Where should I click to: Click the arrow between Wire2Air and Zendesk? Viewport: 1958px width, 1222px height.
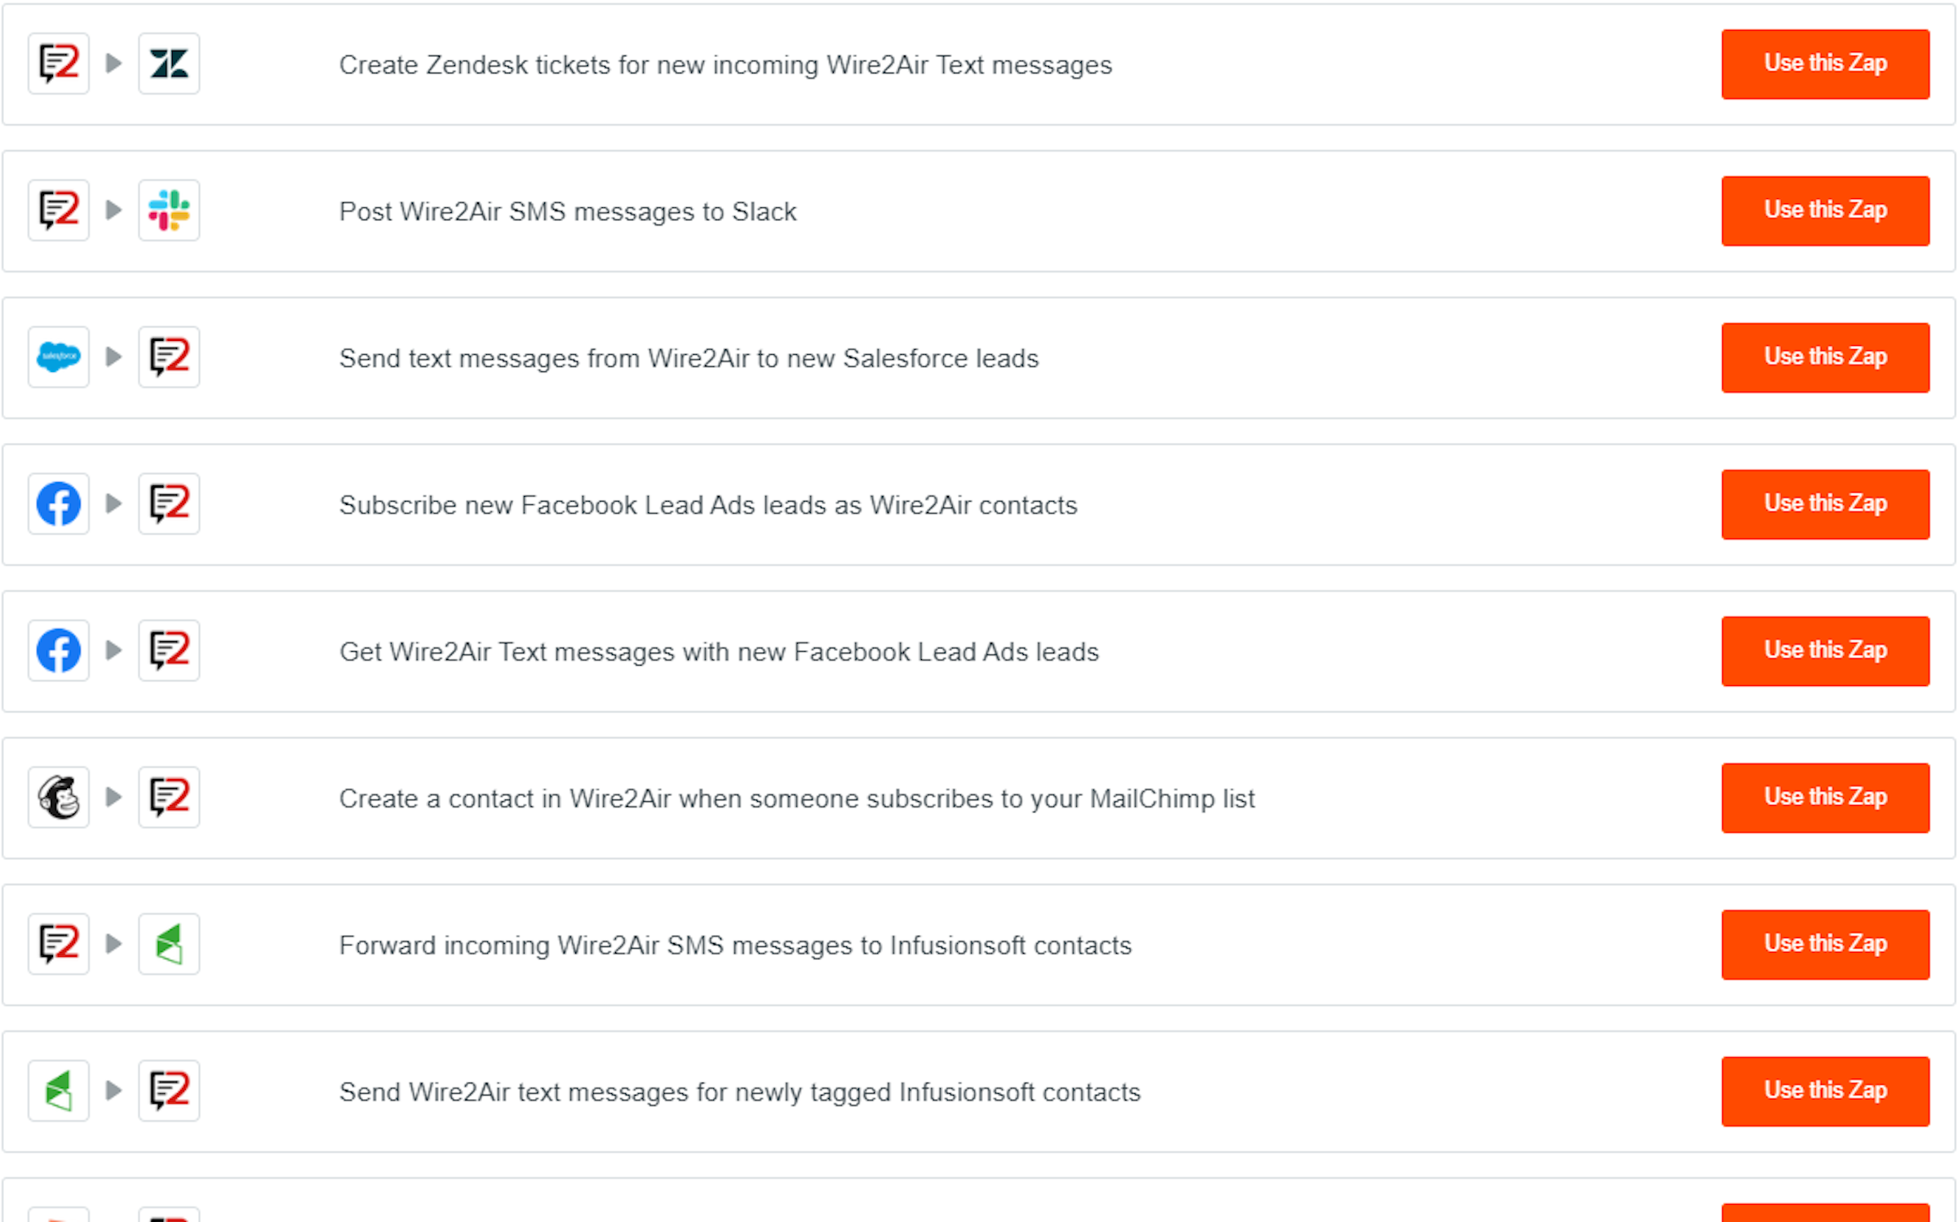pos(113,64)
